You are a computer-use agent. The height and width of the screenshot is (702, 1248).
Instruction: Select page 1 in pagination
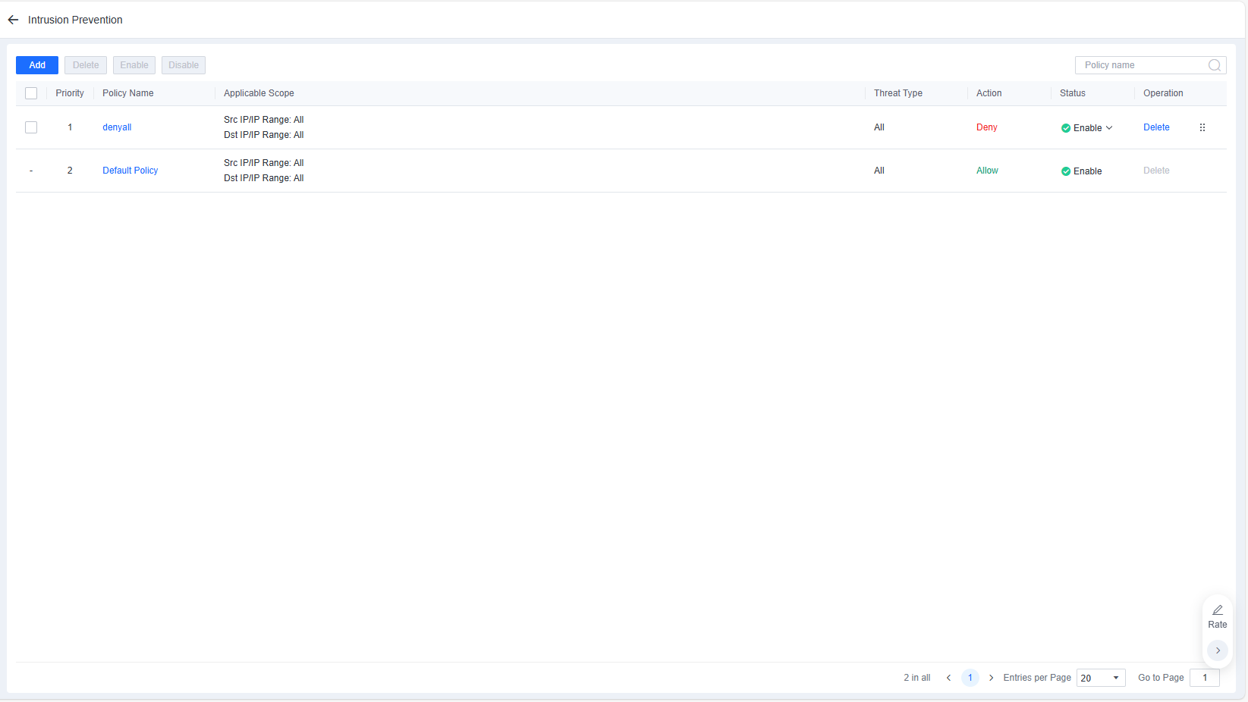pyautogui.click(x=970, y=678)
